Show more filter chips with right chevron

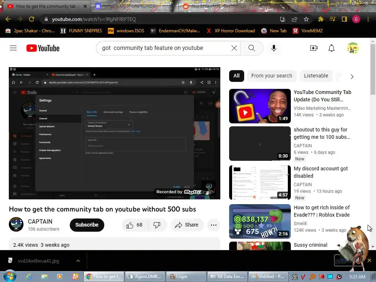pos(352,76)
